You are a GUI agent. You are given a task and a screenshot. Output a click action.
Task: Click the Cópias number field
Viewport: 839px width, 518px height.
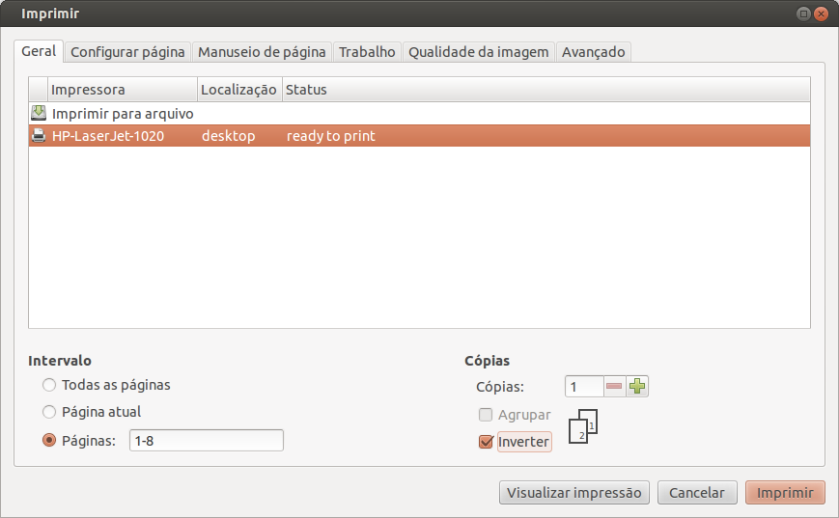584,387
